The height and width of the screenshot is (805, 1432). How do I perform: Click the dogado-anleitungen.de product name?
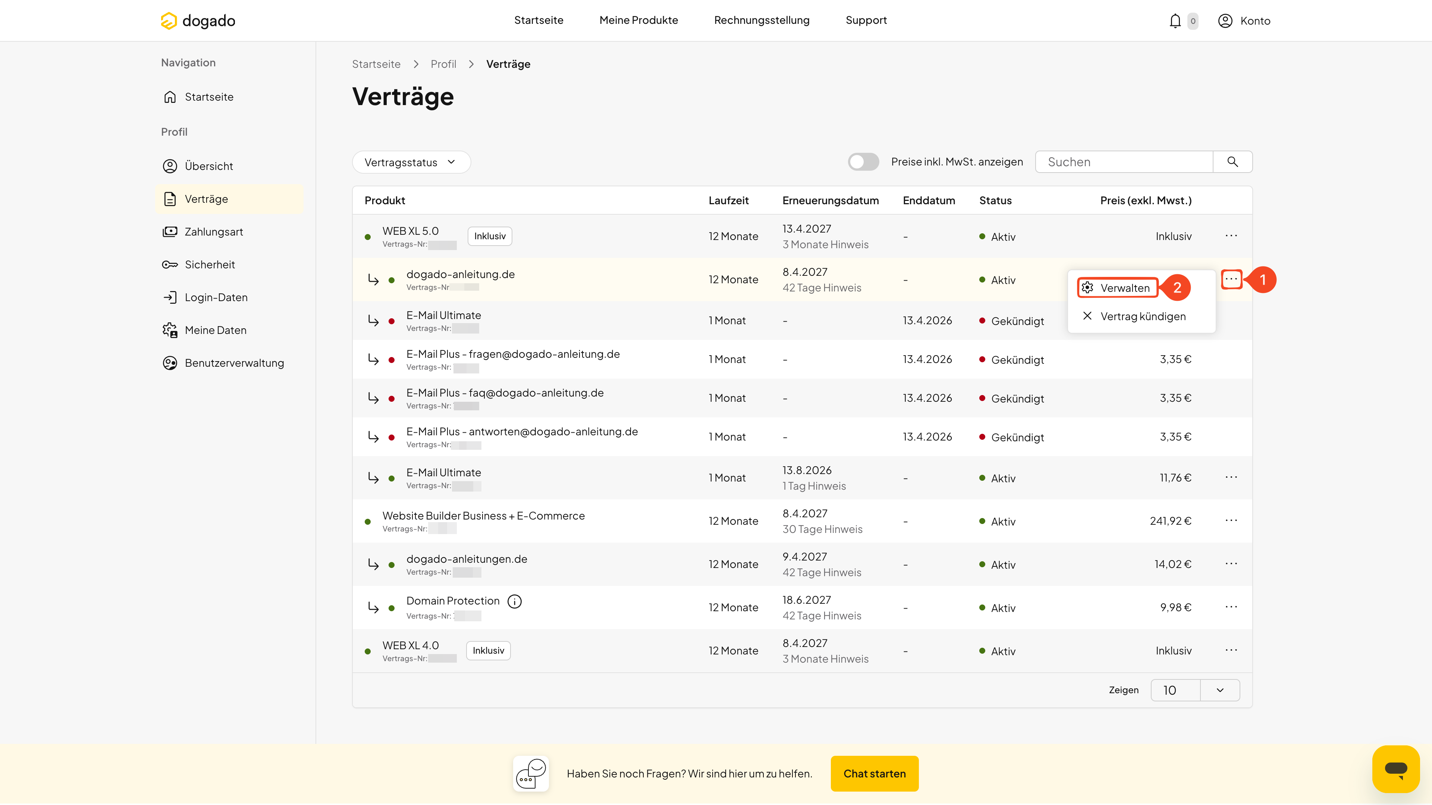[x=467, y=559]
